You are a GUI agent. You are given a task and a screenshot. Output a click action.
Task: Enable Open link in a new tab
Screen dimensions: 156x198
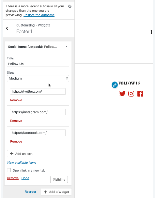point(9,170)
